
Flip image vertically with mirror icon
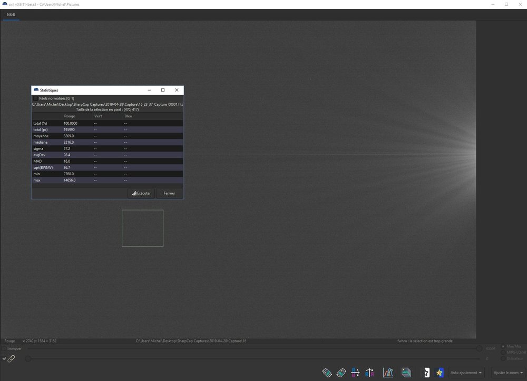click(355, 373)
